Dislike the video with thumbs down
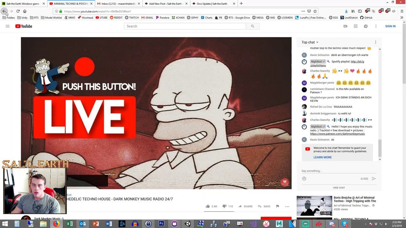The width and height of the screenshot is (406, 228). pos(224,206)
